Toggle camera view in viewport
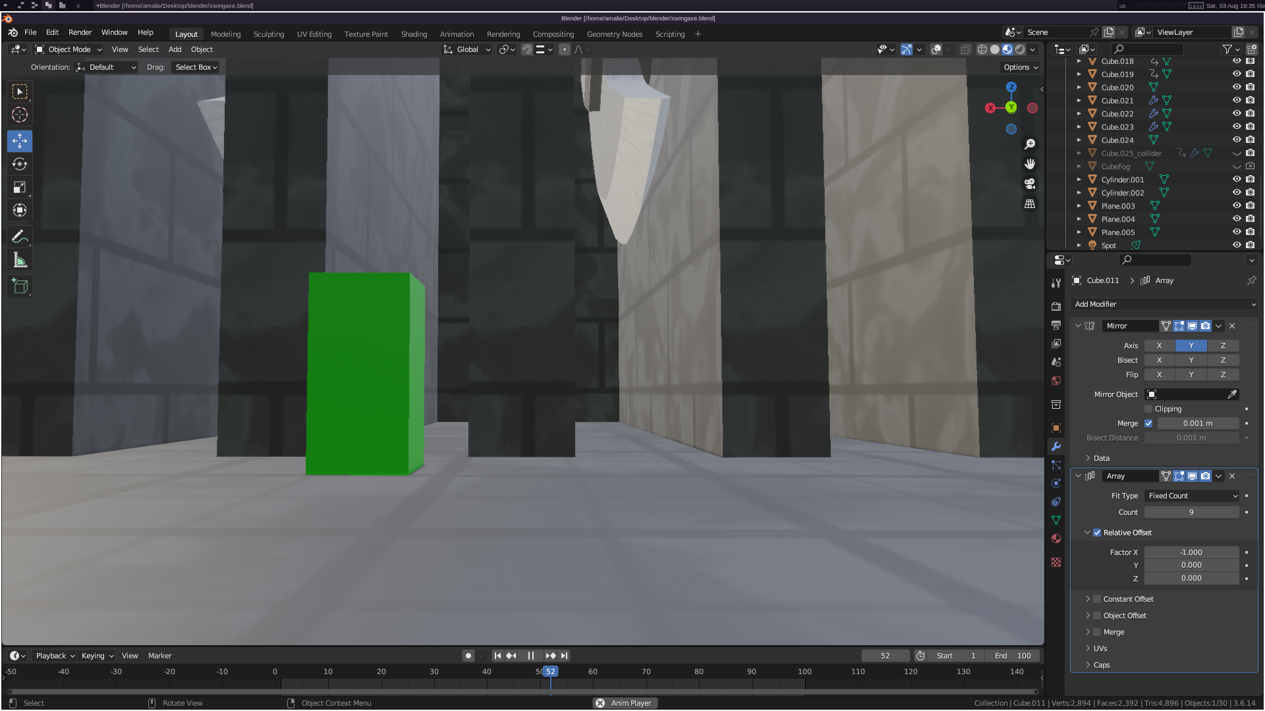Viewport: 1265px width, 711px height. 1030,184
